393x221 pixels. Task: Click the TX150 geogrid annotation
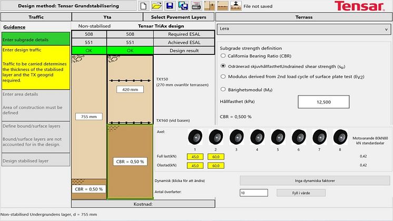[x=182, y=82]
